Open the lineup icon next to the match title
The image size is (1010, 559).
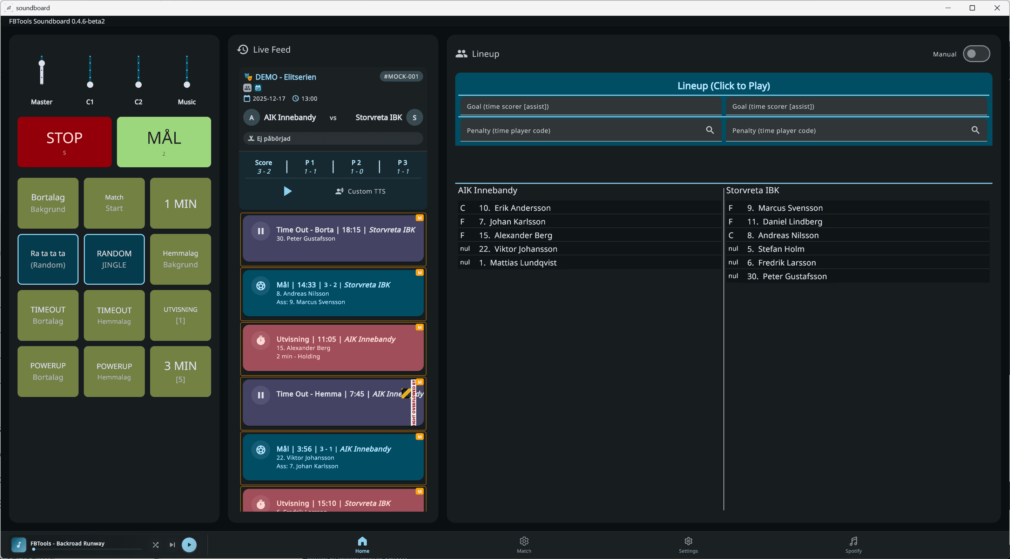coord(247,88)
